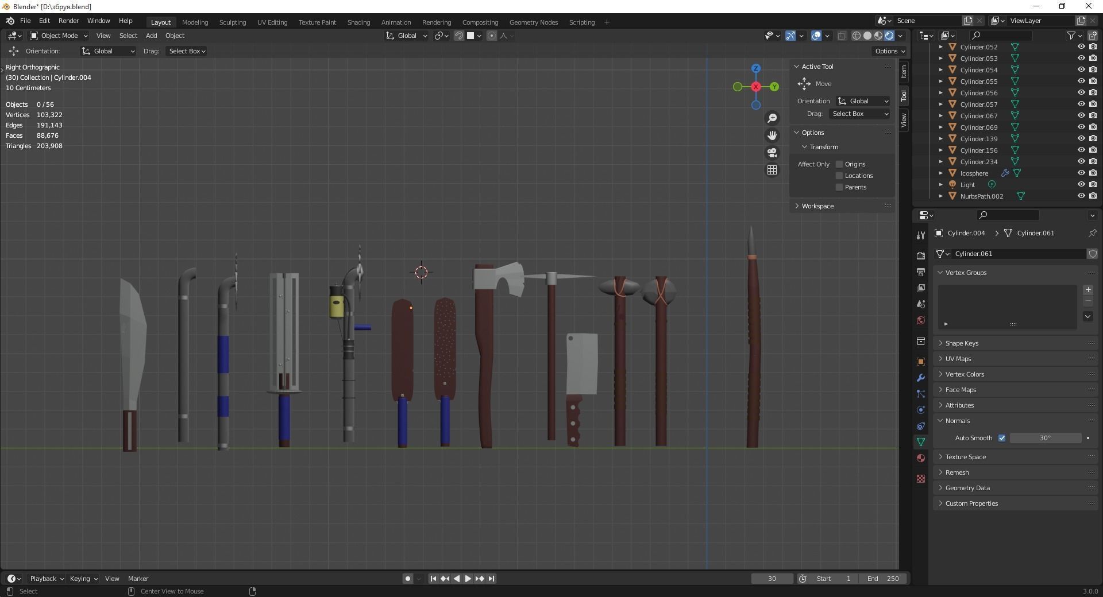
Task: Switch to solid viewport shading
Action: point(867,36)
